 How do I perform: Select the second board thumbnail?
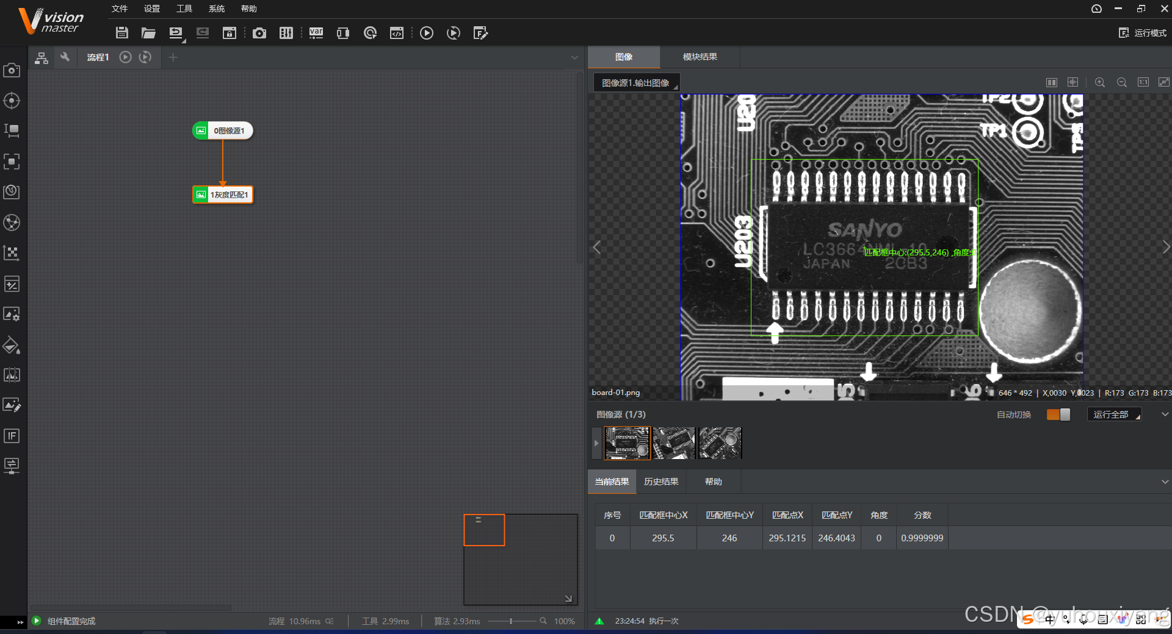click(674, 443)
